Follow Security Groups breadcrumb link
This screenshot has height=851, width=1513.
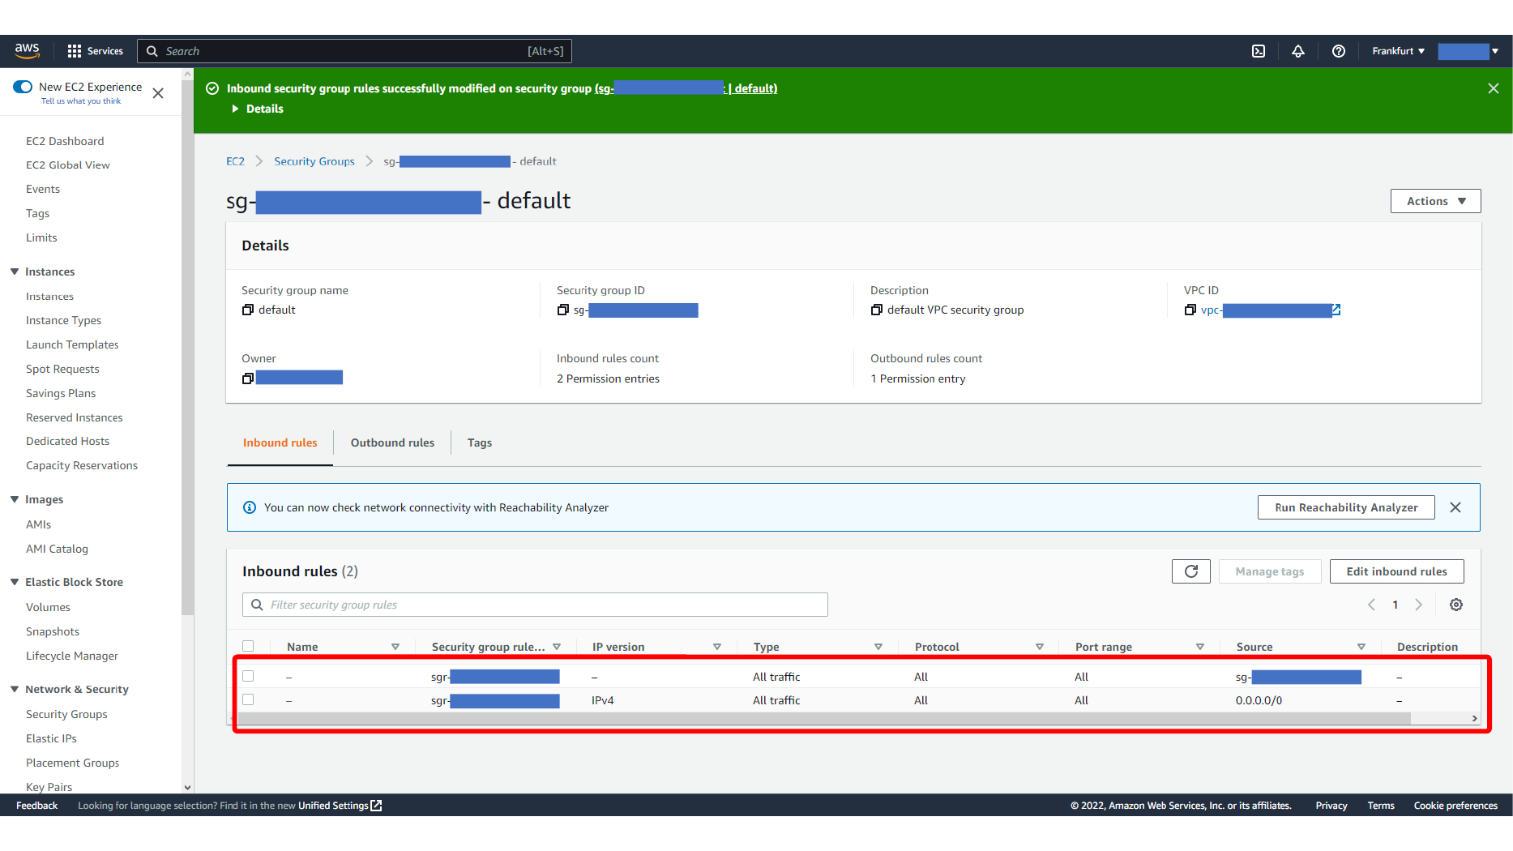(314, 161)
